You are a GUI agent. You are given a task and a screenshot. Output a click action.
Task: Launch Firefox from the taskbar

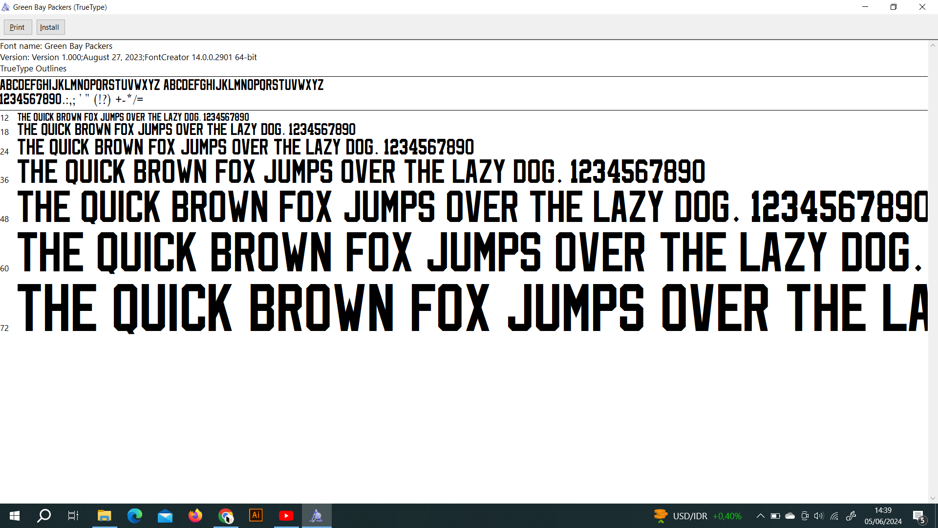click(x=195, y=516)
